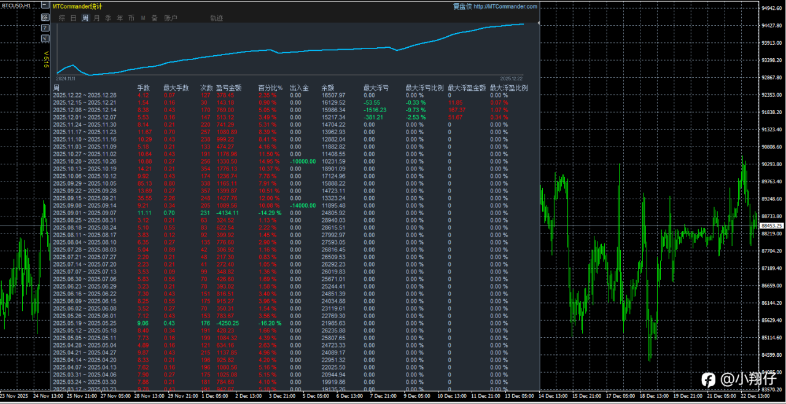Click the -4134.11 loss amount
The width and height of the screenshot is (786, 404).
coord(228,213)
